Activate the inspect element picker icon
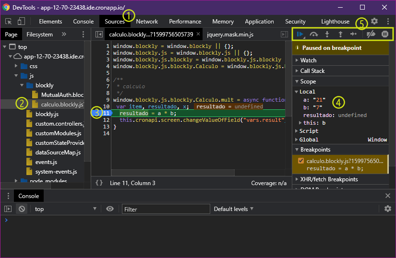This screenshot has width=396, height=258. tap(8, 22)
